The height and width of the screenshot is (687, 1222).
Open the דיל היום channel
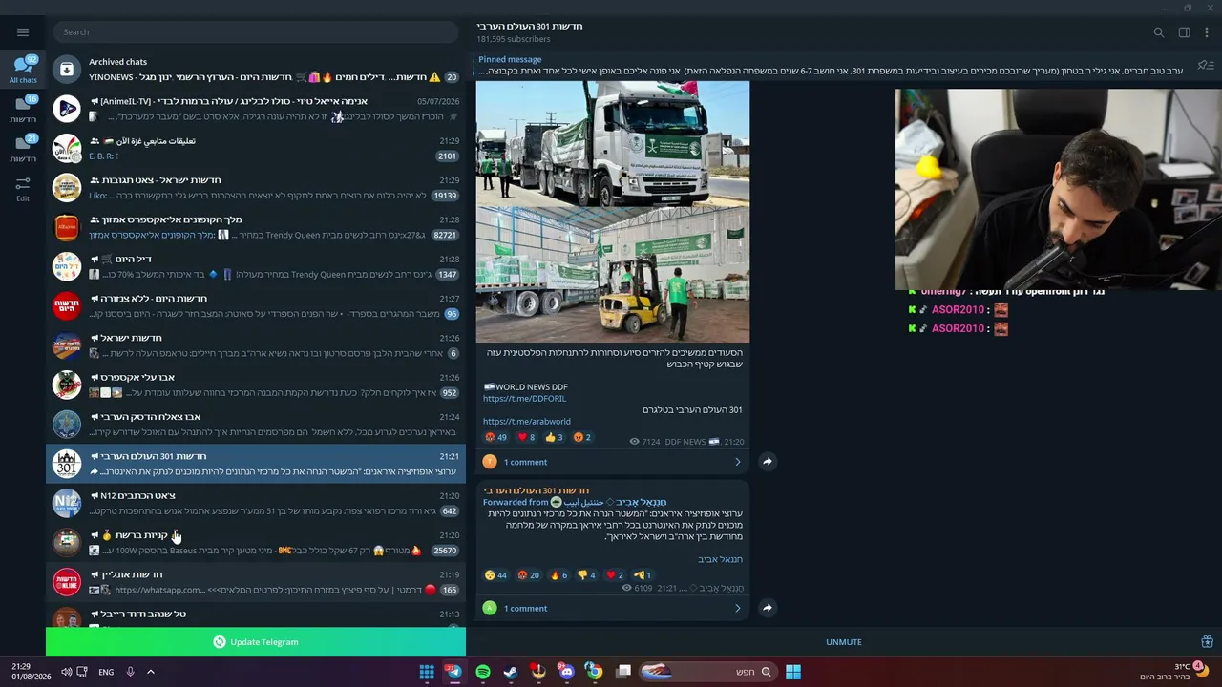click(x=256, y=266)
